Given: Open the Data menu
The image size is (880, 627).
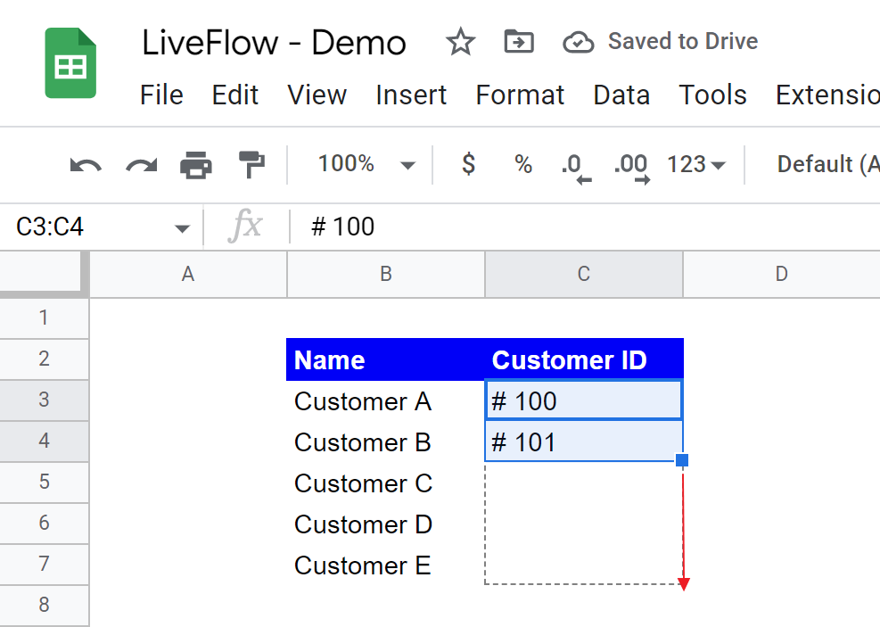Looking at the screenshot, I should [x=621, y=95].
